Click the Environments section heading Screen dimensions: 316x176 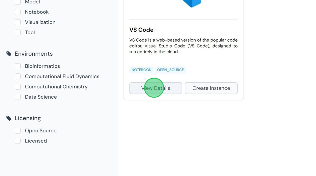(x=34, y=54)
